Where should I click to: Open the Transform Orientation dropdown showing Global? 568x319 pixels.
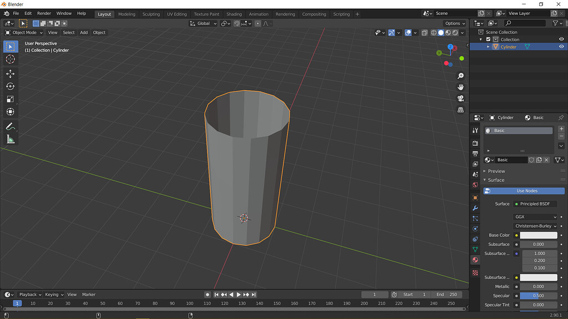pyautogui.click(x=202, y=23)
